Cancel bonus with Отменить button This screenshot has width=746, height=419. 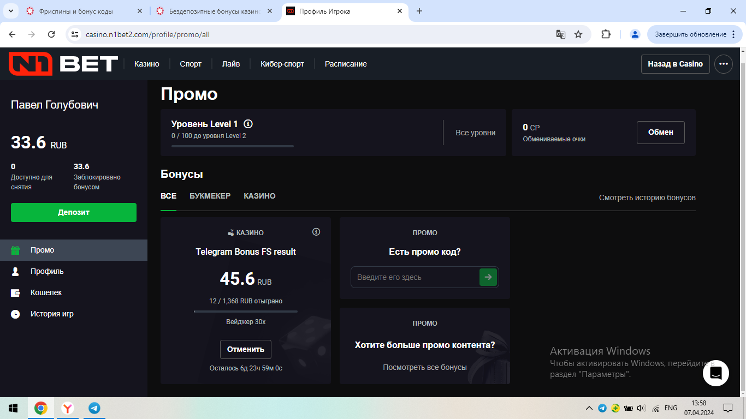coord(245,349)
